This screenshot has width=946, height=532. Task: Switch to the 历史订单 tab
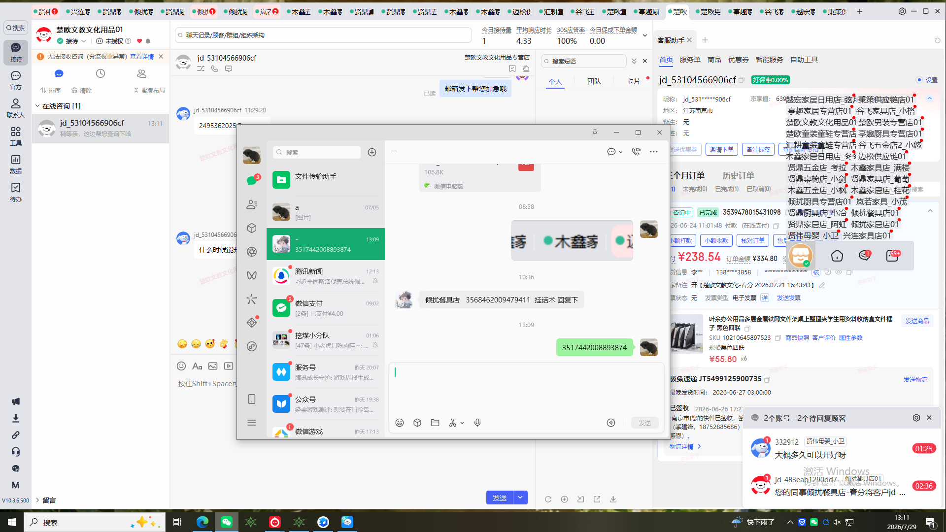tap(738, 175)
